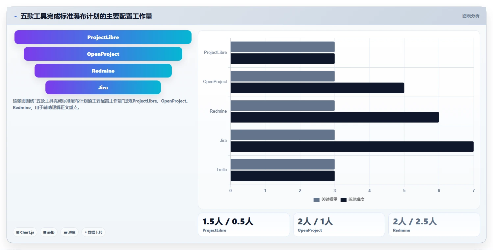493x250 pixels.
Task: Click x-axis tick label 0
Action: [x=230, y=191]
